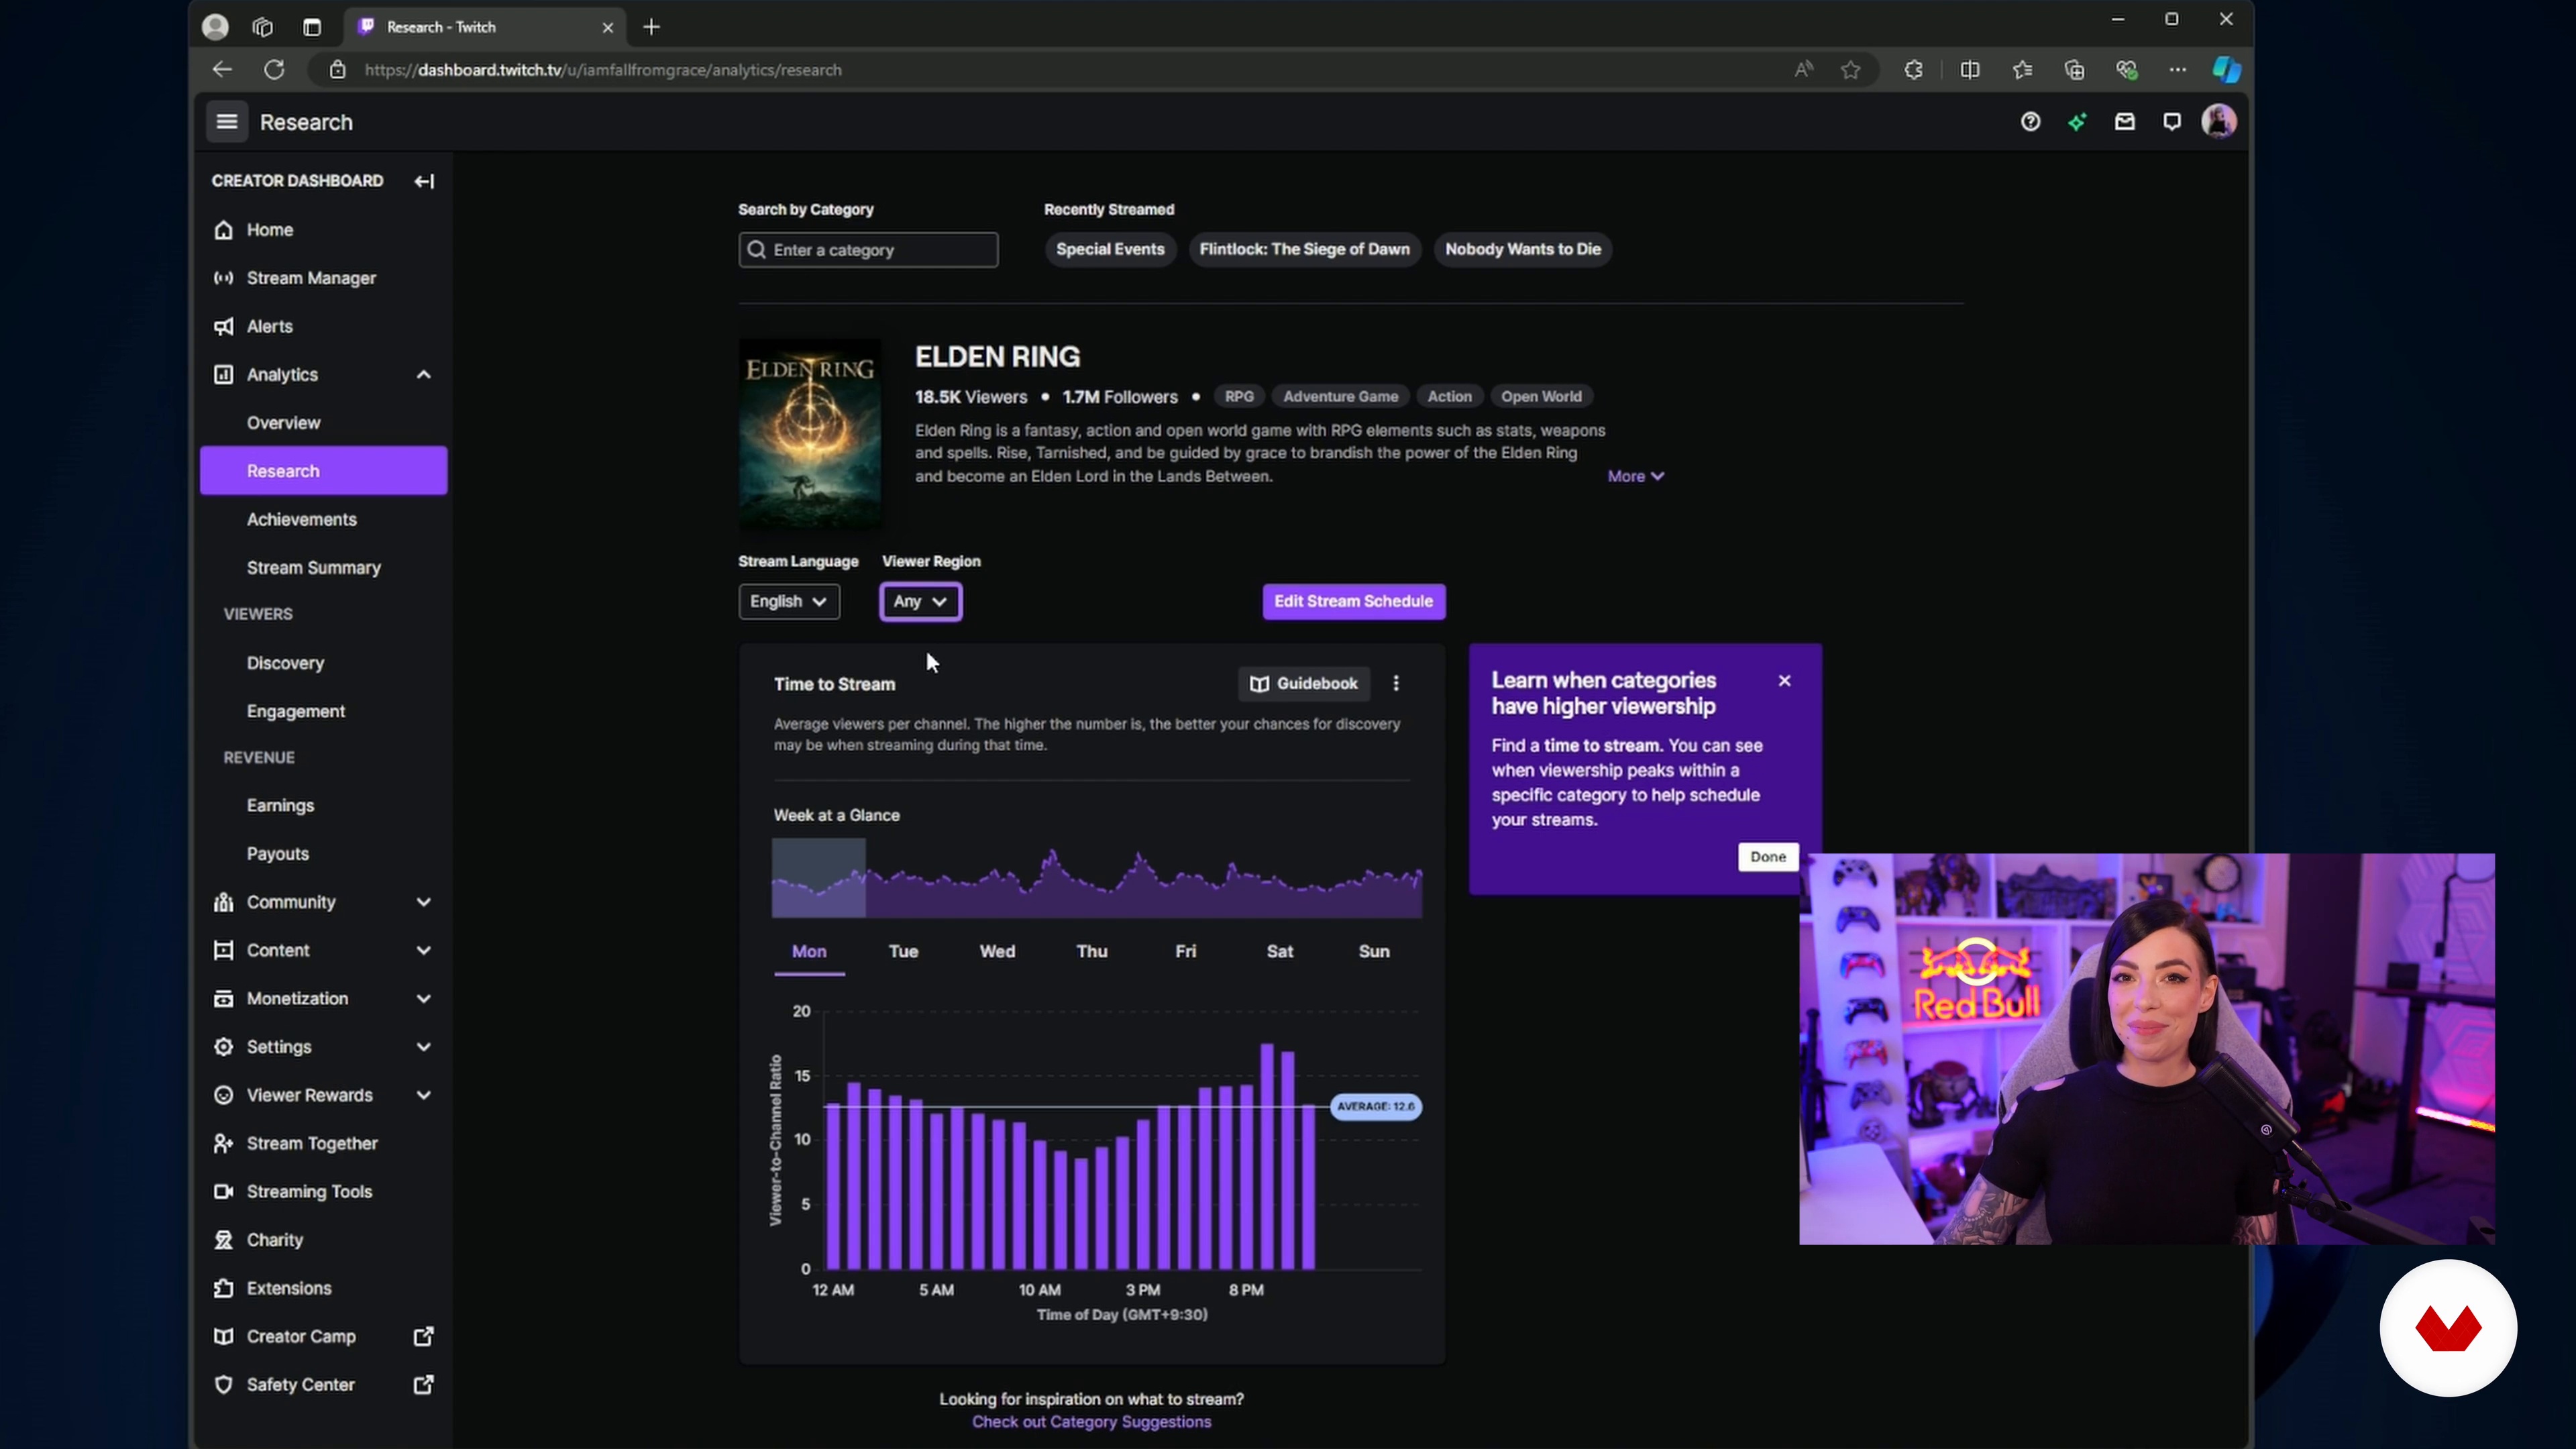Add page to favorites star icon
The height and width of the screenshot is (1449, 2576).
coord(1851,70)
